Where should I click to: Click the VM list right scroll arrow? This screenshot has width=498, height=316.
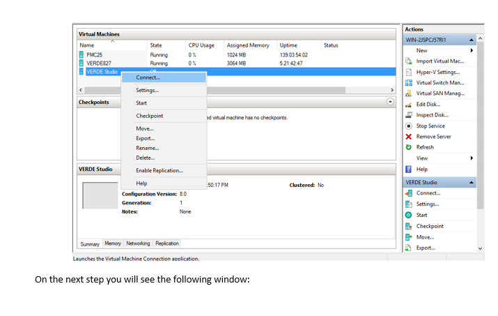tap(392, 90)
